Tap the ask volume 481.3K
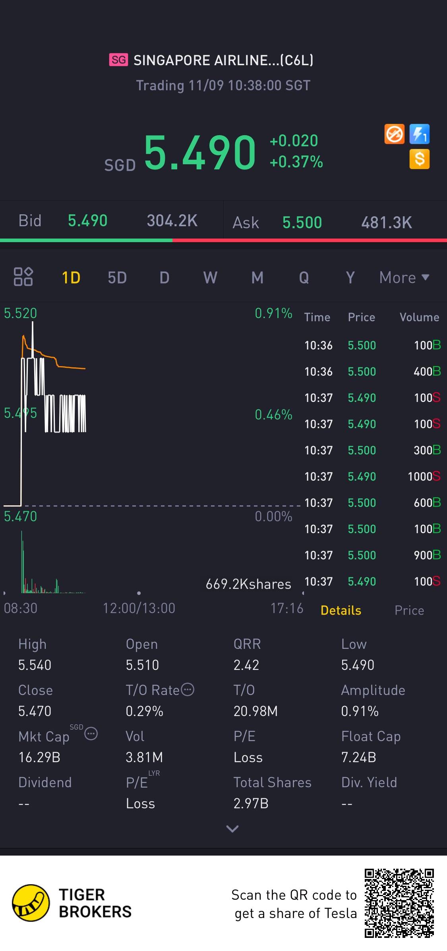Image resolution: width=447 pixels, height=951 pixels. [x=387, y=223]
